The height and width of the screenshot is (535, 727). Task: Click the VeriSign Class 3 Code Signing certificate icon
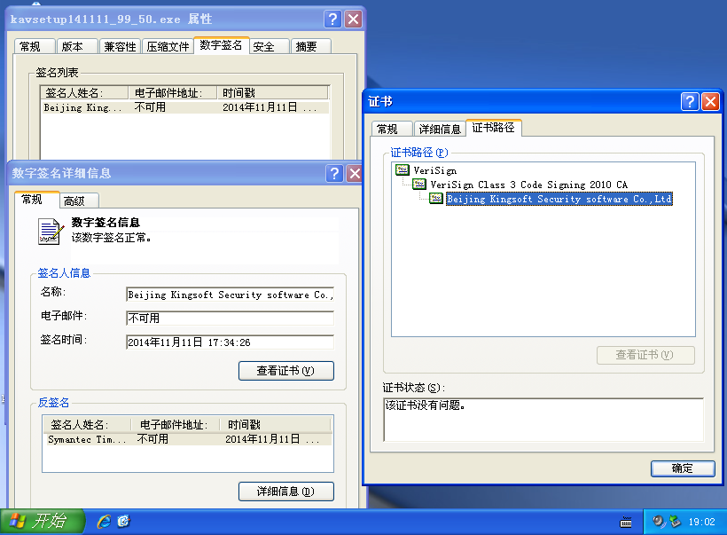419,185
